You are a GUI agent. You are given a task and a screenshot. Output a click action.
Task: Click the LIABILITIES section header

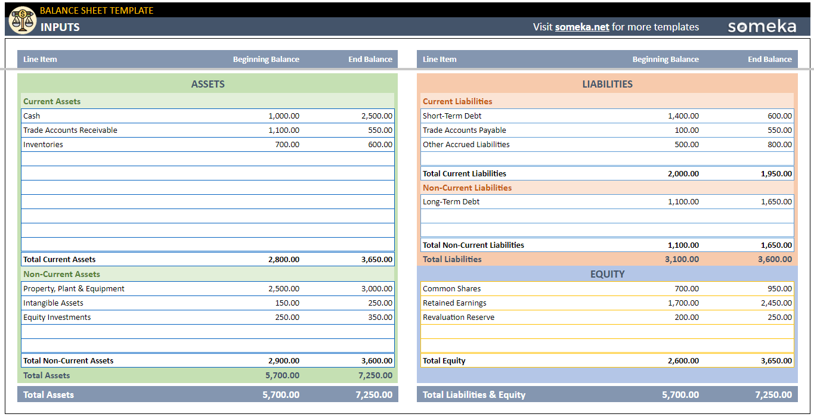pos(607,84)
